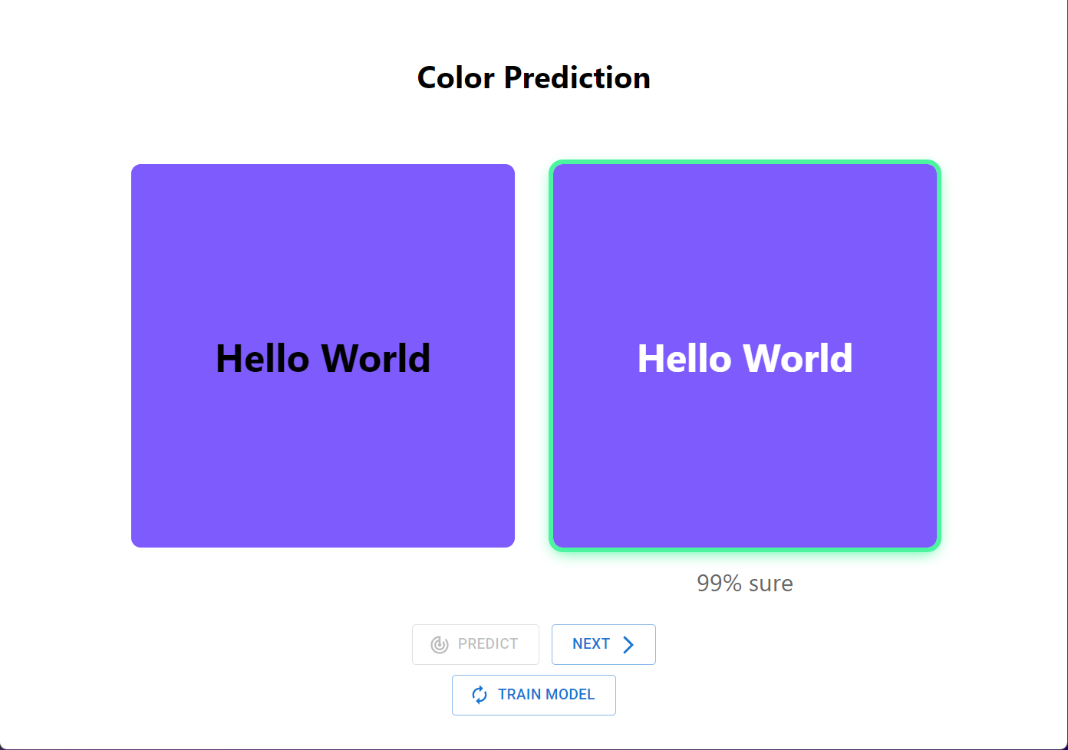Click the "MODEL" text in Train Model button
The width and height of the screenshot is (1068, 750).
click(570, 695)
